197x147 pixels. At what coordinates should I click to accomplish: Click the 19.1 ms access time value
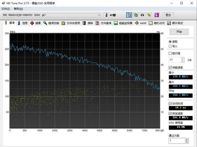[181, 108]
